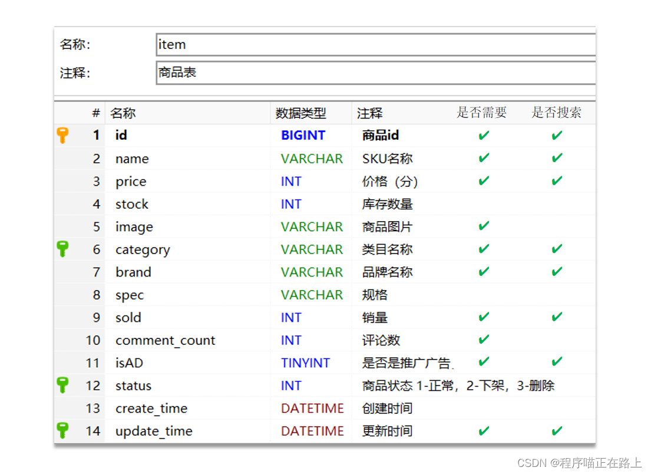Click the comment 库存数量
Viewport: 651px width, 474px height.
388,205
